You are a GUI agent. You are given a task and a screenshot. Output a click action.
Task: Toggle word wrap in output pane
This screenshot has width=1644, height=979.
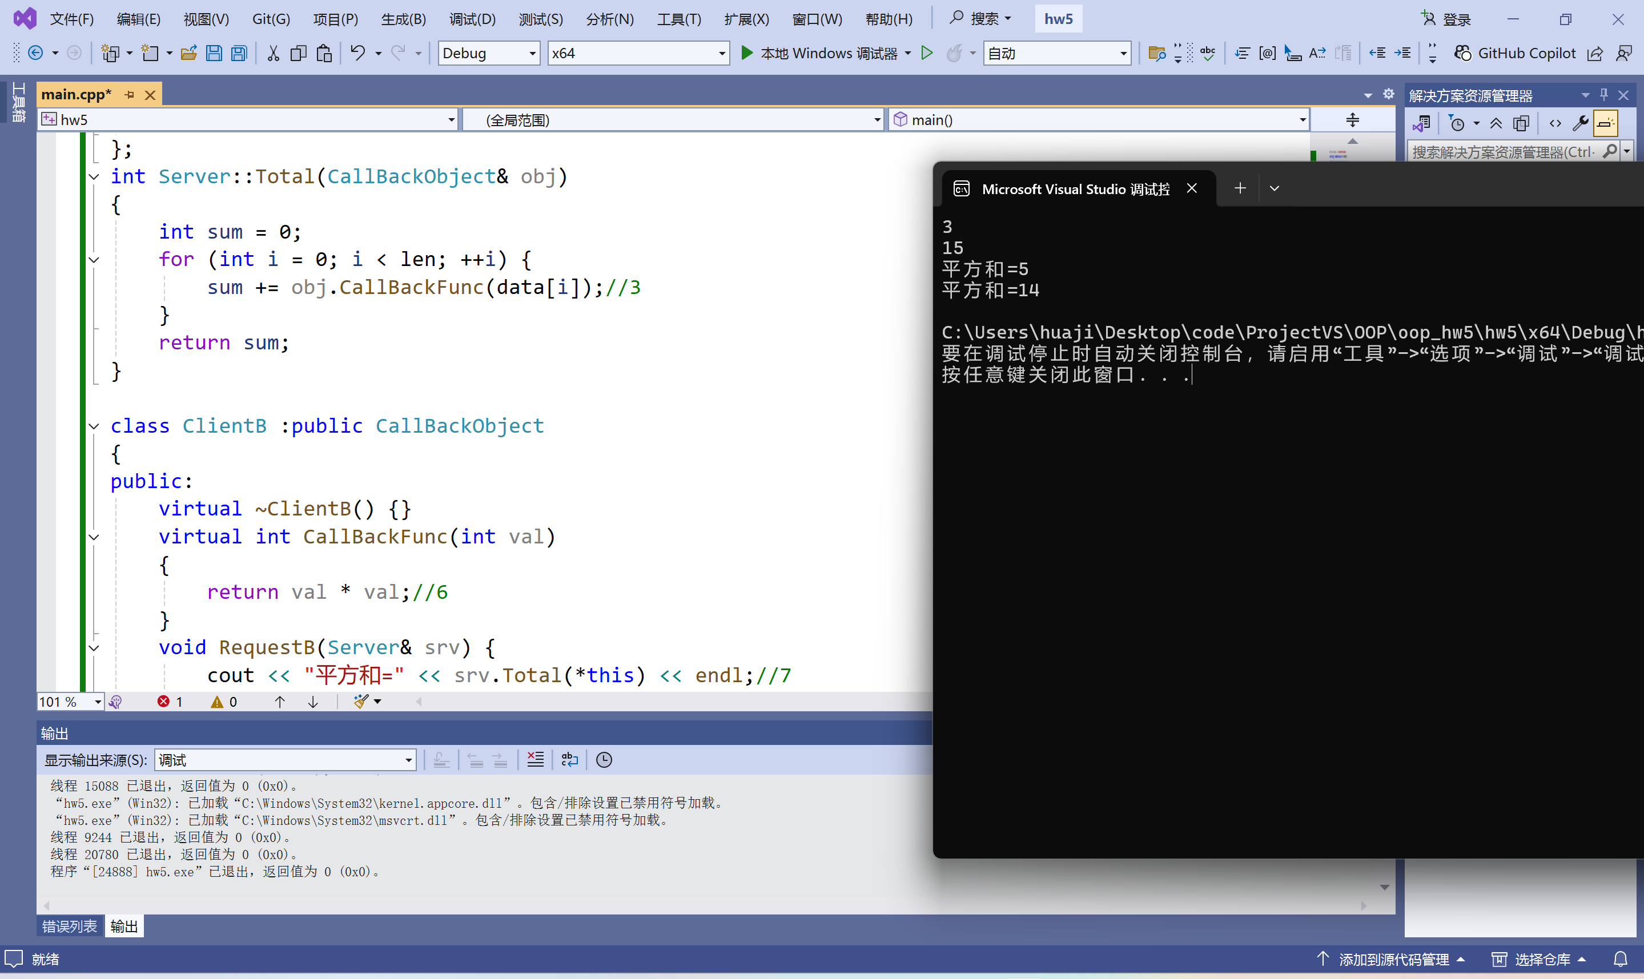coord(569,759)
